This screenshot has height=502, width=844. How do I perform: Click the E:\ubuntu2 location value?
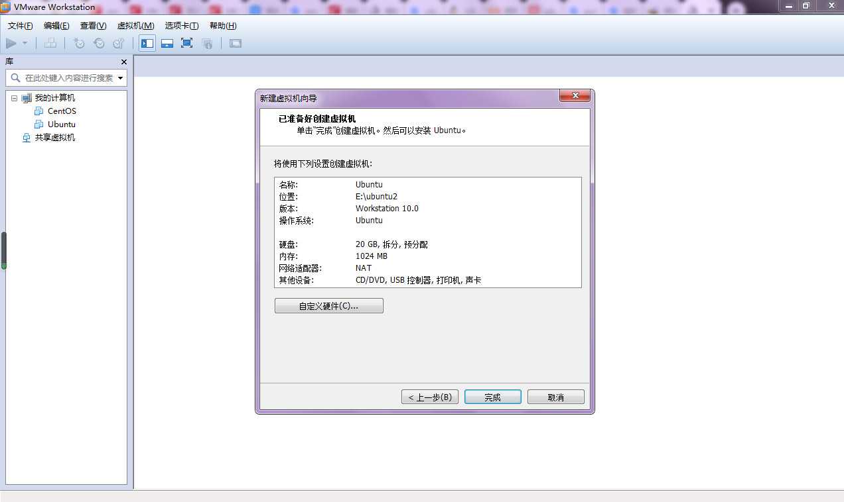(376, 197)
